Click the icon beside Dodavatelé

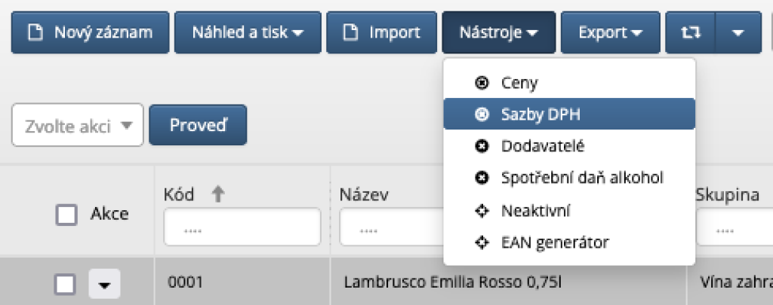click(482, 146)
